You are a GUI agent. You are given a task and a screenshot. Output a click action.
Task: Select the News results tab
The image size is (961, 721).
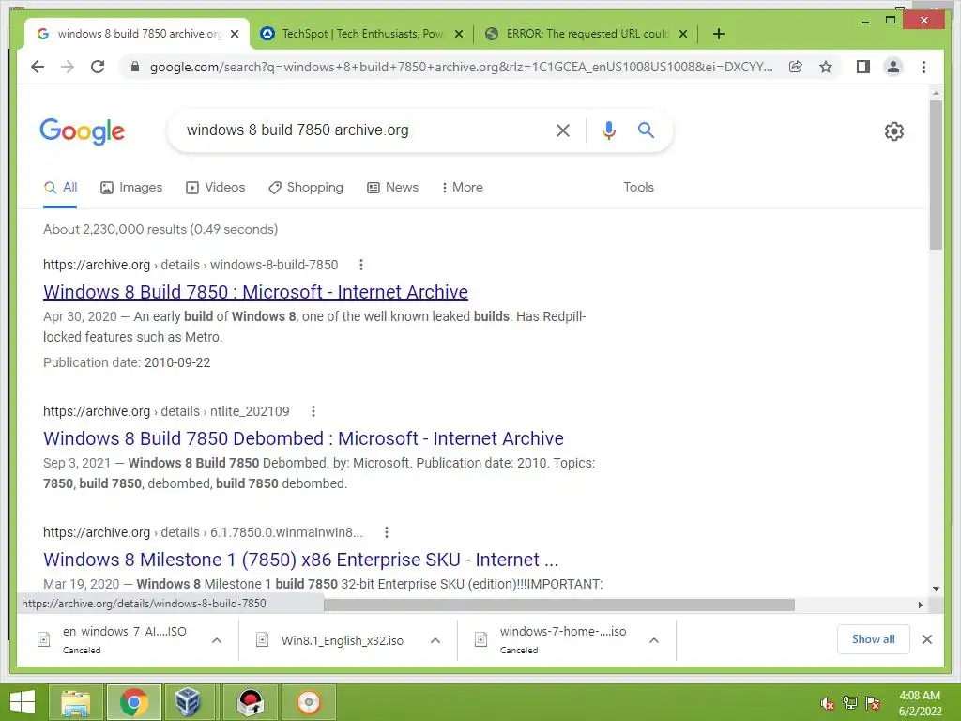(x=393, y=188)
